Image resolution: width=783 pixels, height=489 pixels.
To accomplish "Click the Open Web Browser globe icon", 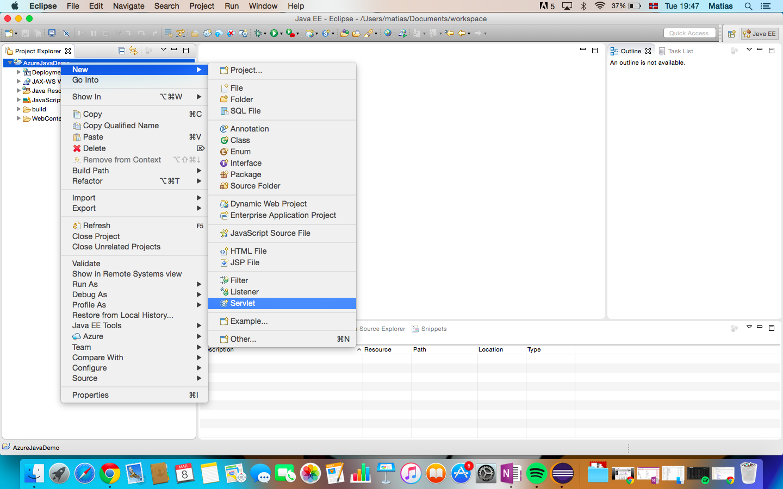I will [x=388, y=33].
